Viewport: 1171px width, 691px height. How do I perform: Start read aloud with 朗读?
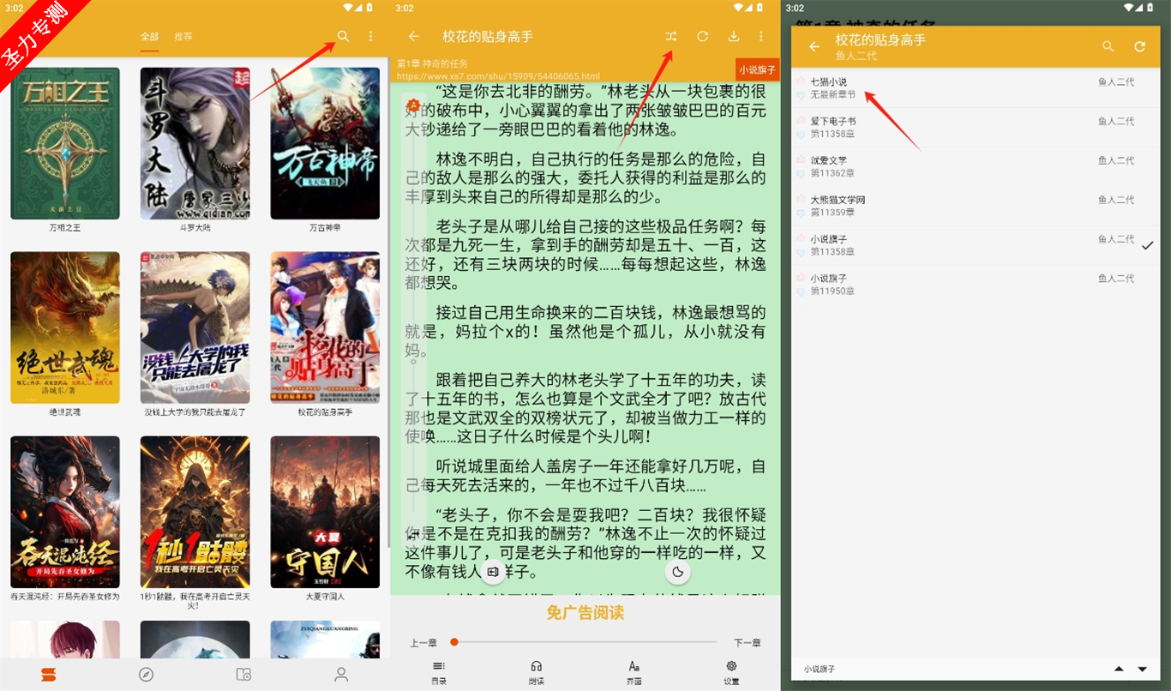click(x=537, y=672)
